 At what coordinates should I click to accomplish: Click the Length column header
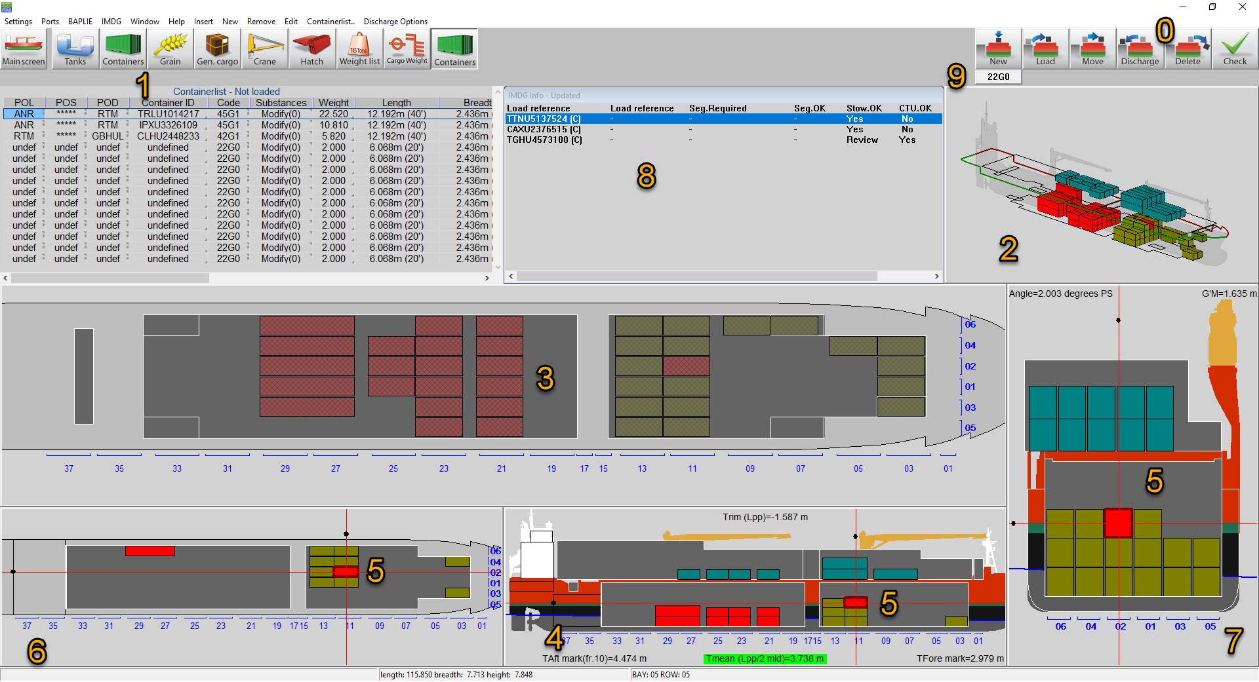coord(397,103)
